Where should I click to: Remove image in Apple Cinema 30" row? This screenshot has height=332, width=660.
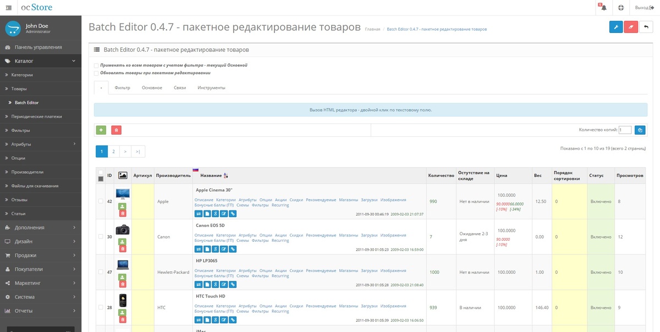122,213
